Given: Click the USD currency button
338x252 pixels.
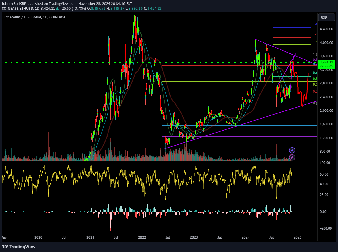Looking at the screenshot, I should click(326, 18).
